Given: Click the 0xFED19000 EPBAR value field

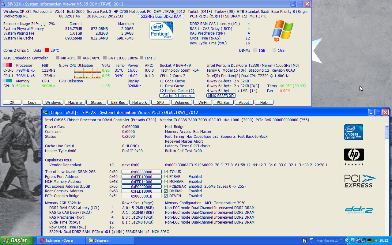Looking at the screenshot, I should pyautogui.click(x=141, y=177).
